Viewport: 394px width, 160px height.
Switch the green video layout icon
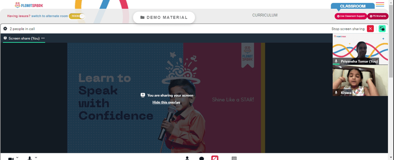[x=382, y=29]
